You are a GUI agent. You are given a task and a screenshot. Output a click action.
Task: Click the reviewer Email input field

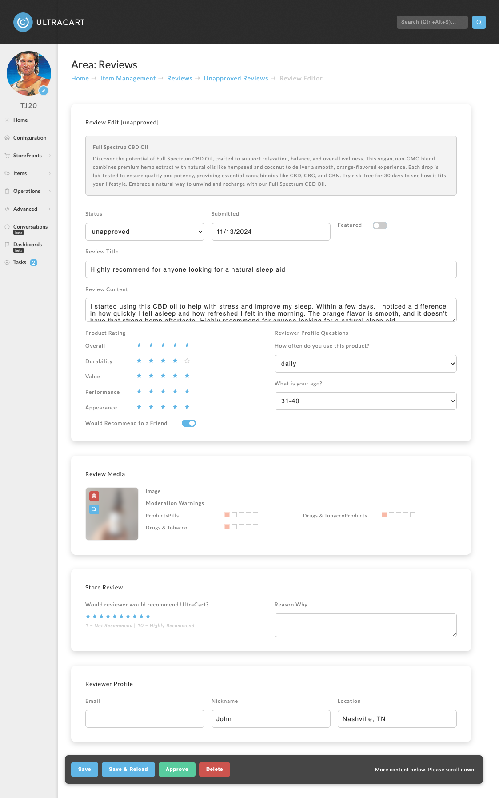[145, 719]
